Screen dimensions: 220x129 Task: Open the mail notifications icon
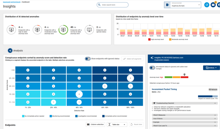click(x=213, y=5)
